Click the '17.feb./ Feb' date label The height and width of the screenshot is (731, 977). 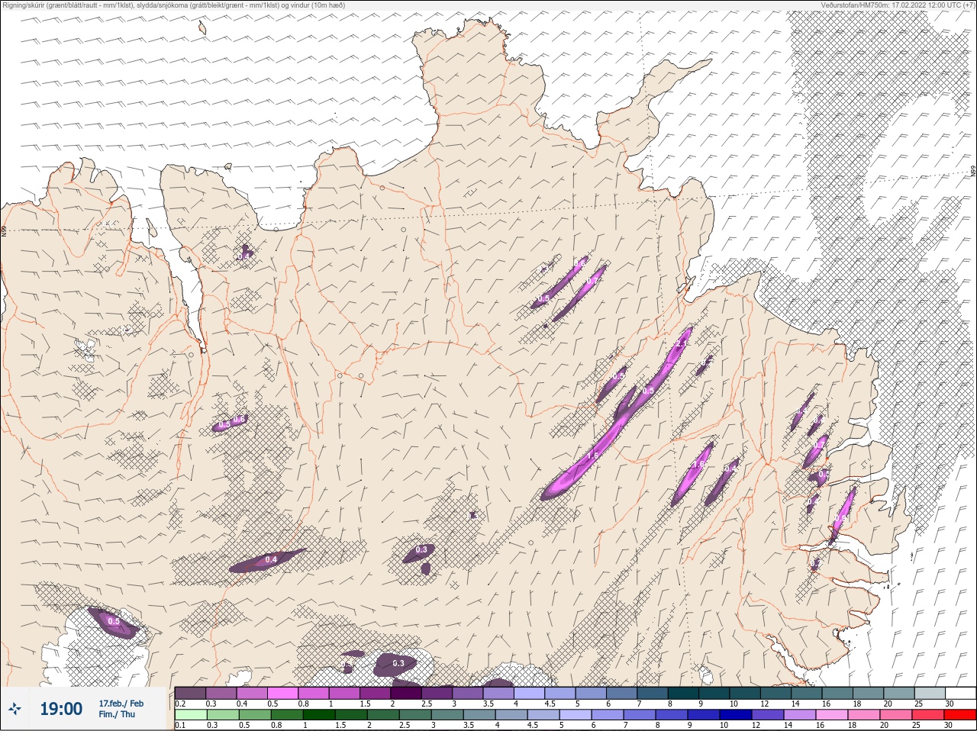(x=121, y=703)
